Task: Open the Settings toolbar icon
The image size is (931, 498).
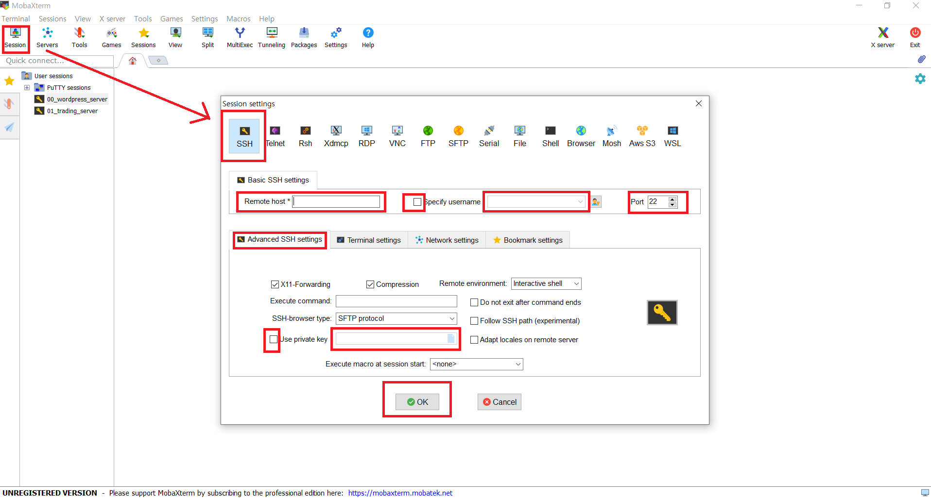Action: click(x=336, y=38)
